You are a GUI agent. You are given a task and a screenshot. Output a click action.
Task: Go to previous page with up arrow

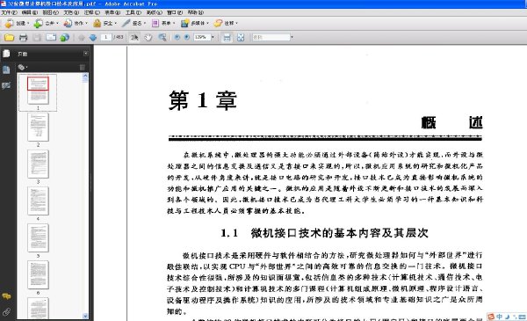(x=82, y=37)
